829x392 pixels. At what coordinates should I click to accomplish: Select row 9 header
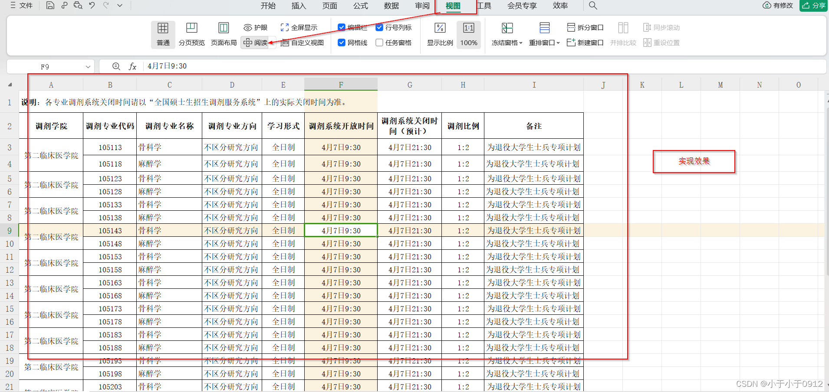tap(10, 231)
